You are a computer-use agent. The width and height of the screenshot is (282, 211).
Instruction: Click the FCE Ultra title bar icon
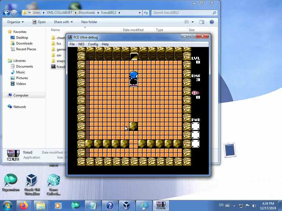point(70,37)
